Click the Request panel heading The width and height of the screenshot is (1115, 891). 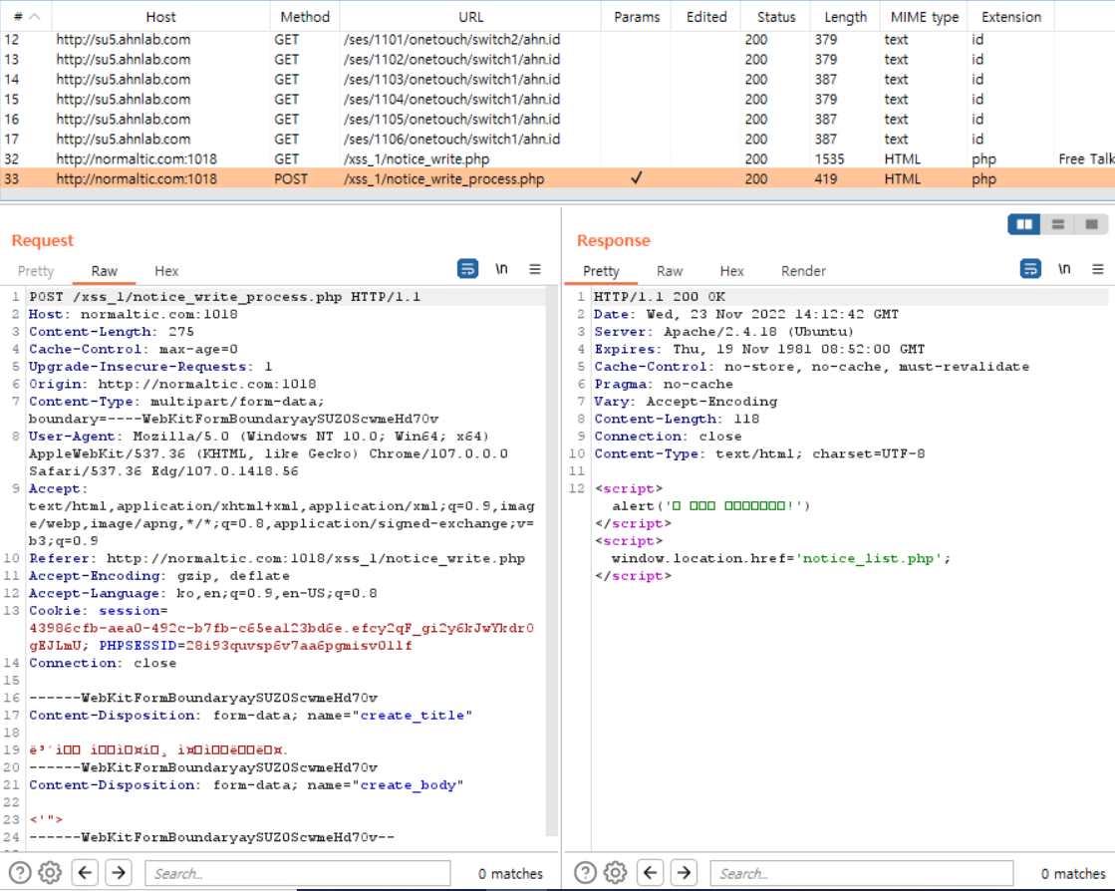[x=43, y=240]
